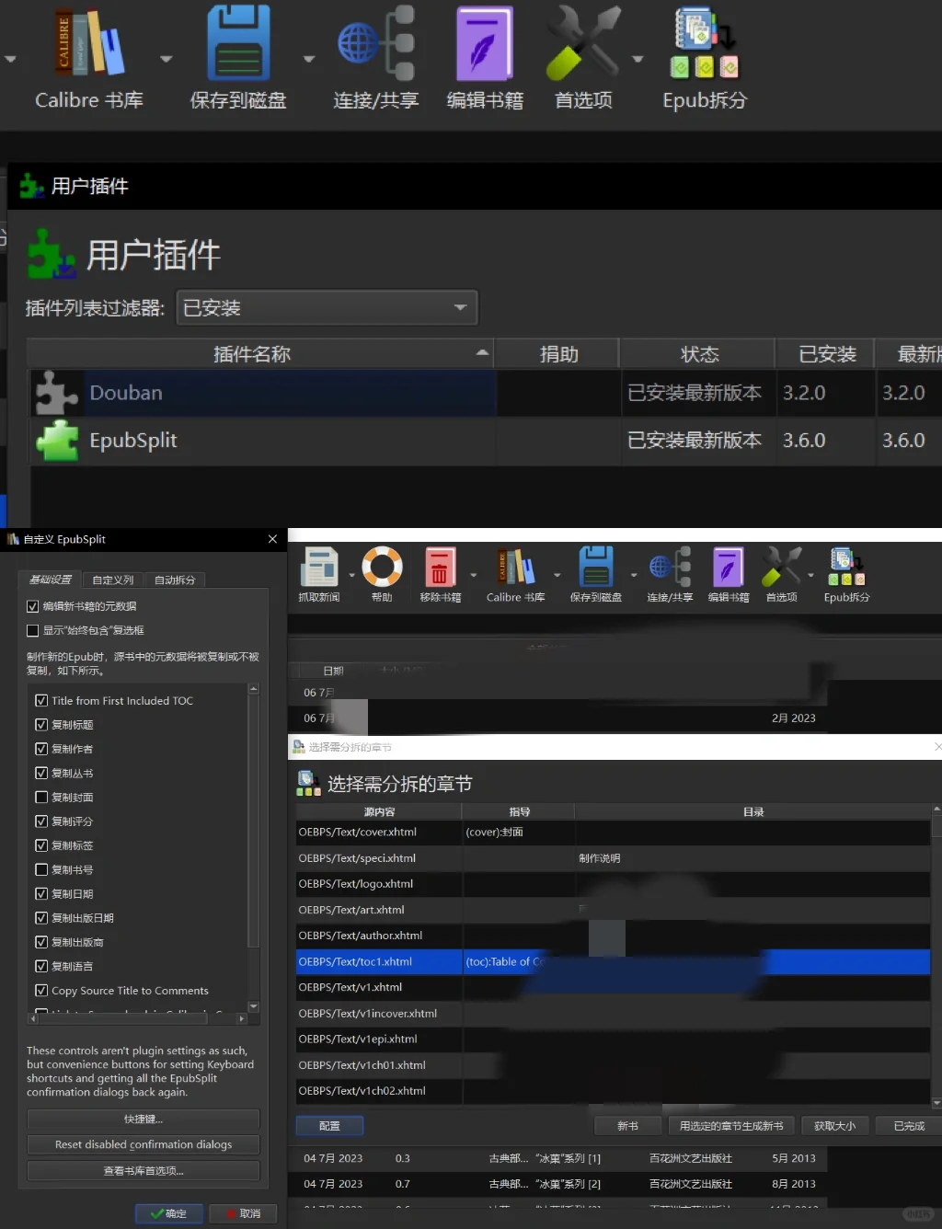Click the 已完成 button
Screen dimensions: 942x1229
coord(909,1126)
